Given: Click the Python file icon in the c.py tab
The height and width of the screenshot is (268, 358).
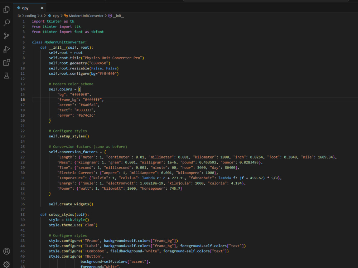Looking at the screenshot, I should (19, 8).
